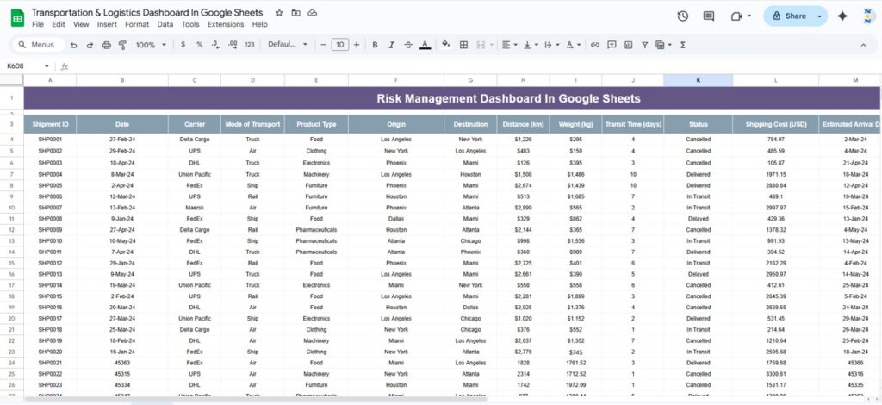The height and width of the screenshot is (405, 882).
Task: Open the font family dropdown
Action: pyautogui.click(x=288, y=45)
